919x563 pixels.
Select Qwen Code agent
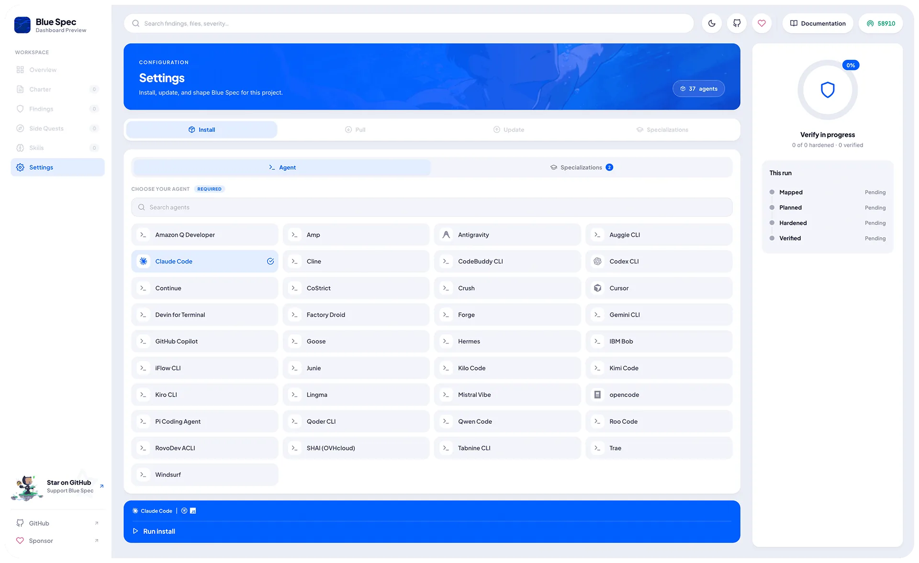507,421
